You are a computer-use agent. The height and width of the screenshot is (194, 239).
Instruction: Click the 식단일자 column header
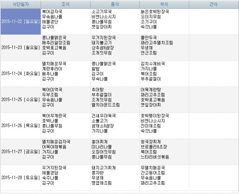(21, 4)
